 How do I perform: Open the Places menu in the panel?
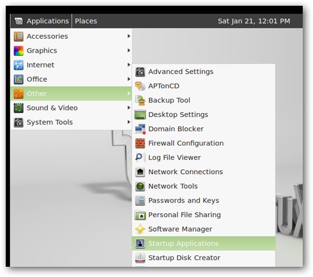coord(86,21)
